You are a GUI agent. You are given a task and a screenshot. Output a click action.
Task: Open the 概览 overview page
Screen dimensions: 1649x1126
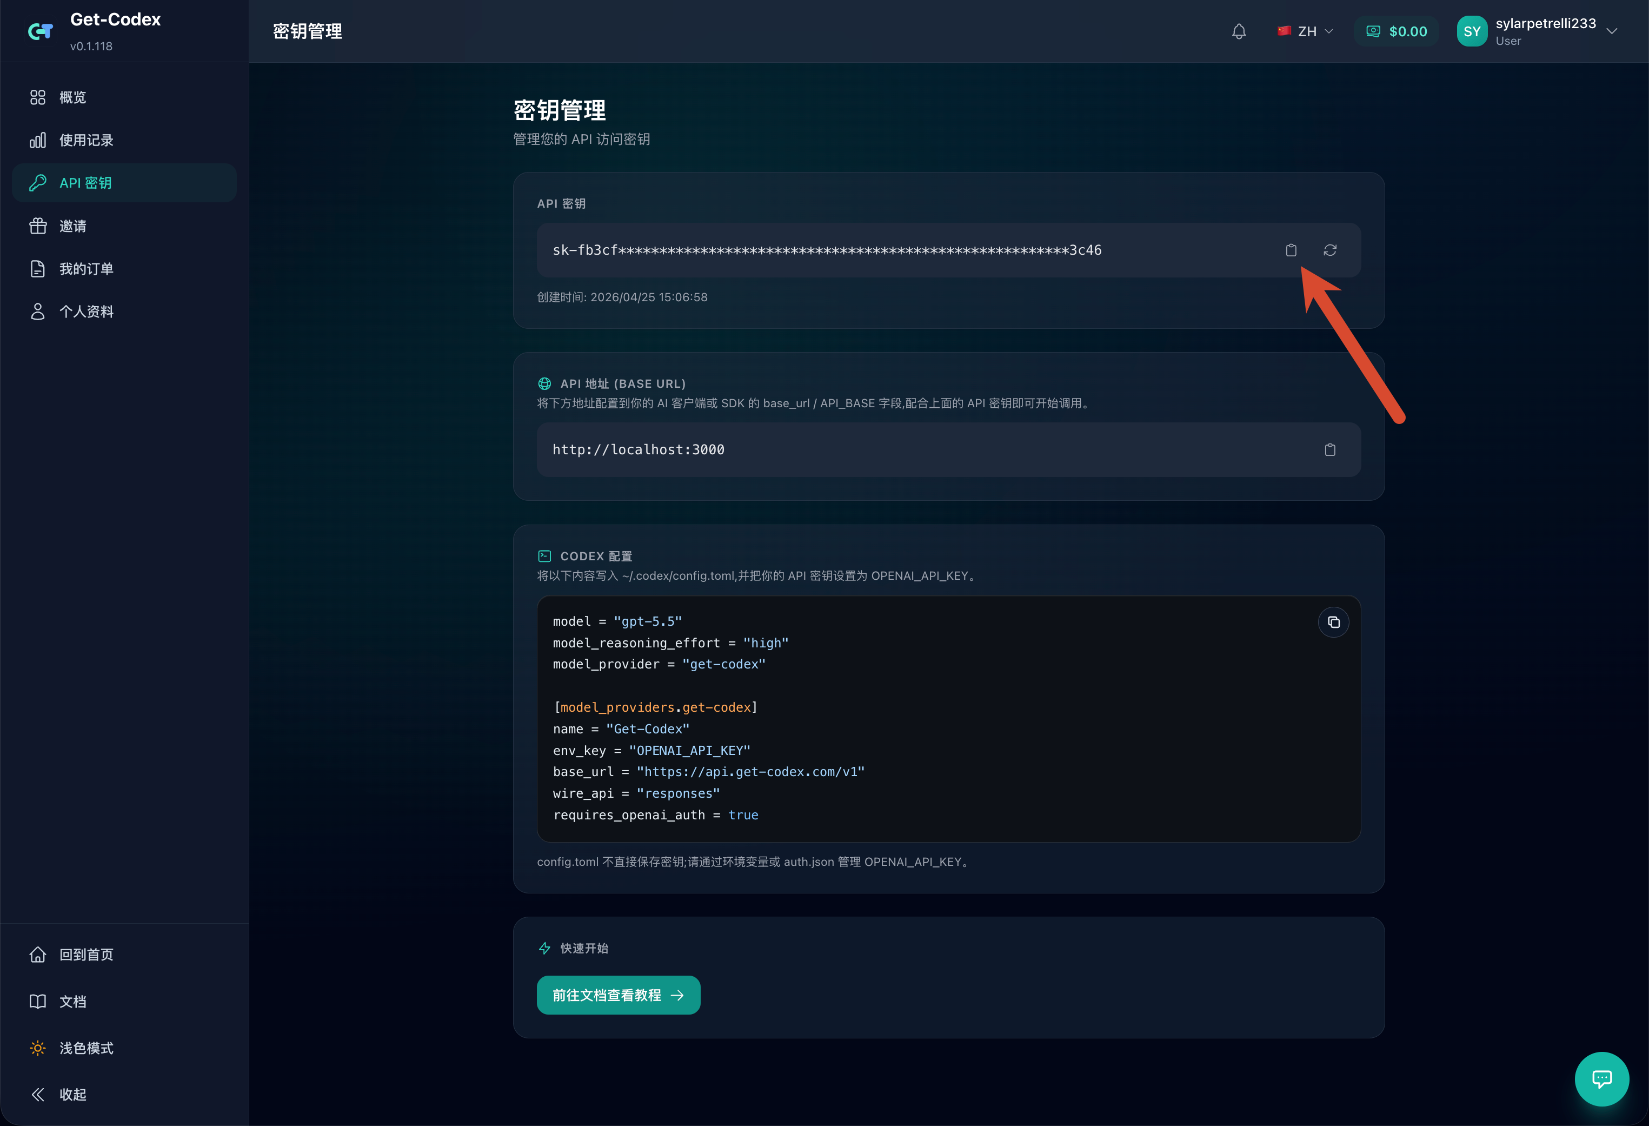click(124, 97)
